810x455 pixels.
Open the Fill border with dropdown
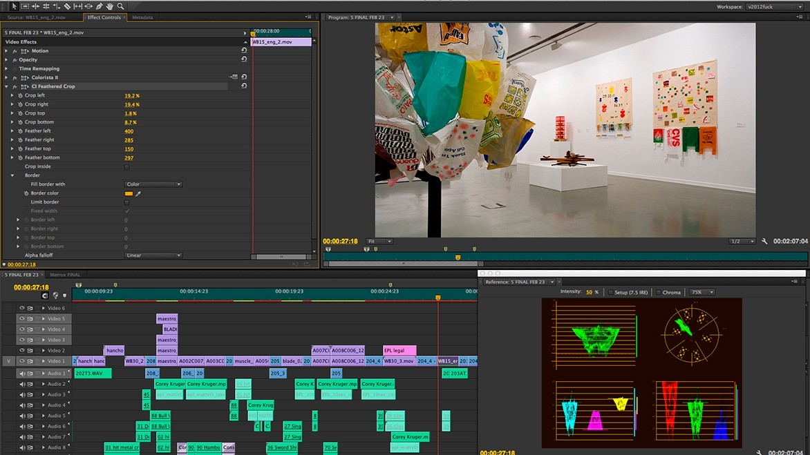(x=153, y=184)
